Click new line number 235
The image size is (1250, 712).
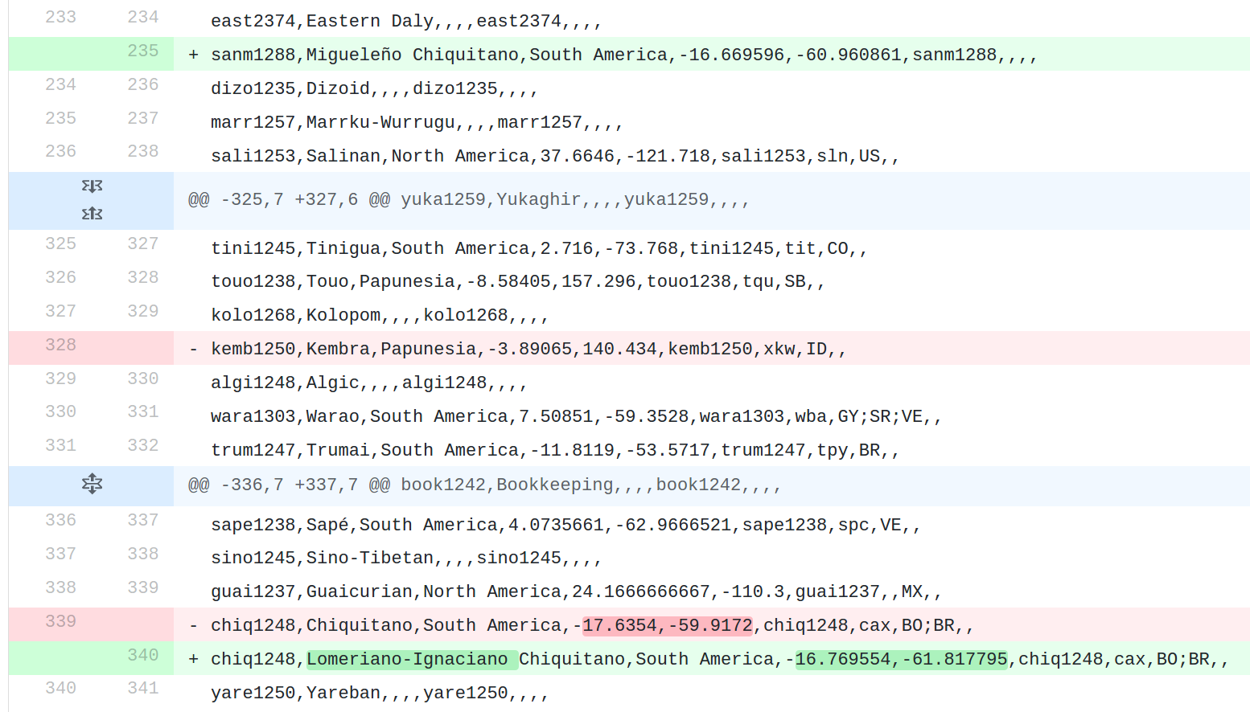click(142, 51)
